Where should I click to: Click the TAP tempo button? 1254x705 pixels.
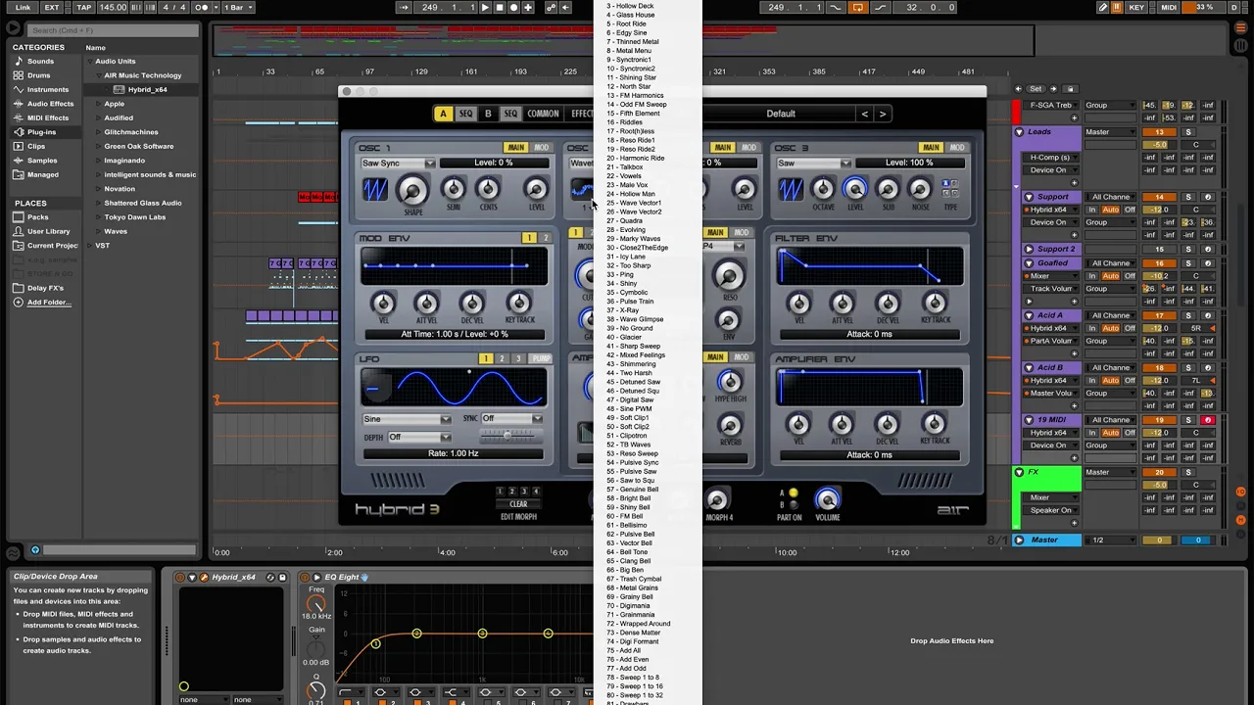coord(84,7)
